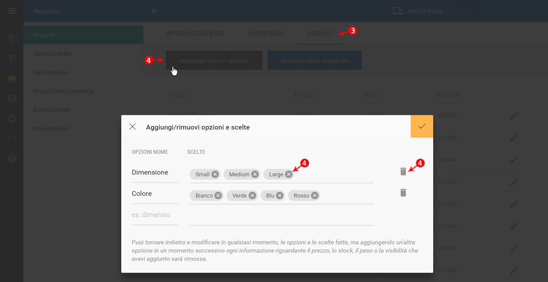Open the paint roller design icon

(x=12, y=59)
